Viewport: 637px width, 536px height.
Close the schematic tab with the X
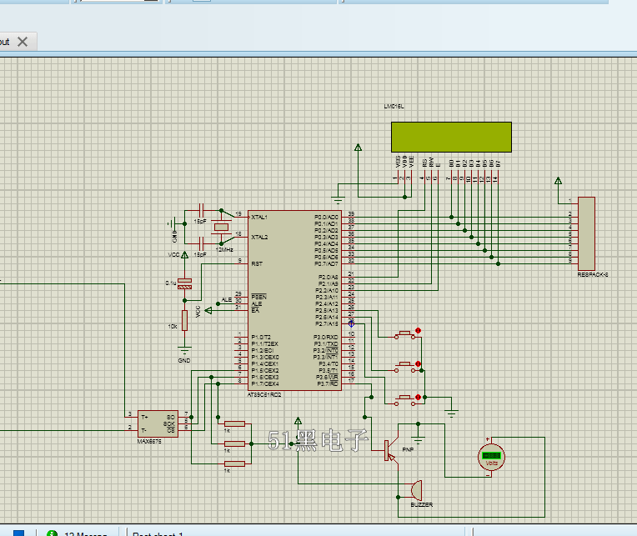pos(23,41)
